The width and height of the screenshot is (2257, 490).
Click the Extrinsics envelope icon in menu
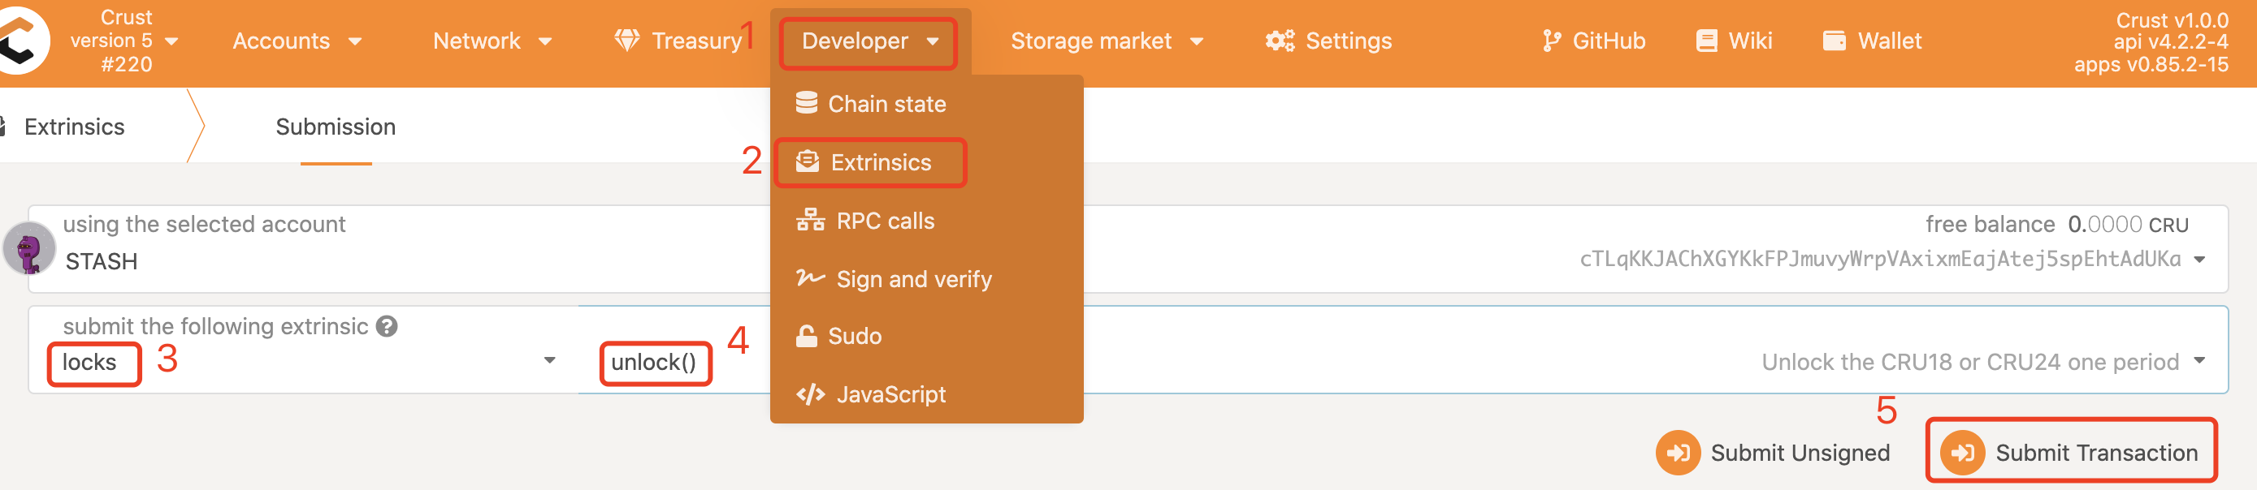click(x=807, y=162)
